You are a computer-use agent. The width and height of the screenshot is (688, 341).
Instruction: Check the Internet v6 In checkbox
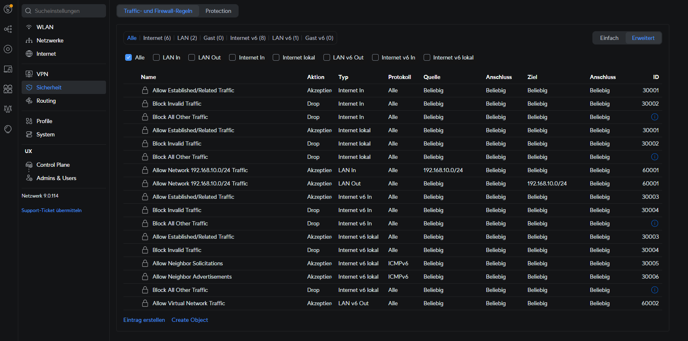click(375, 57)
